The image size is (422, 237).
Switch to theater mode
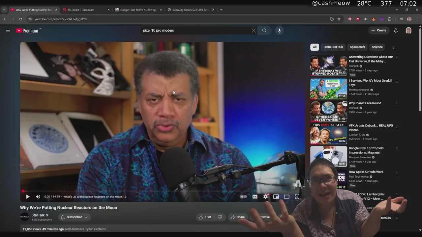(x=286, y=197)
